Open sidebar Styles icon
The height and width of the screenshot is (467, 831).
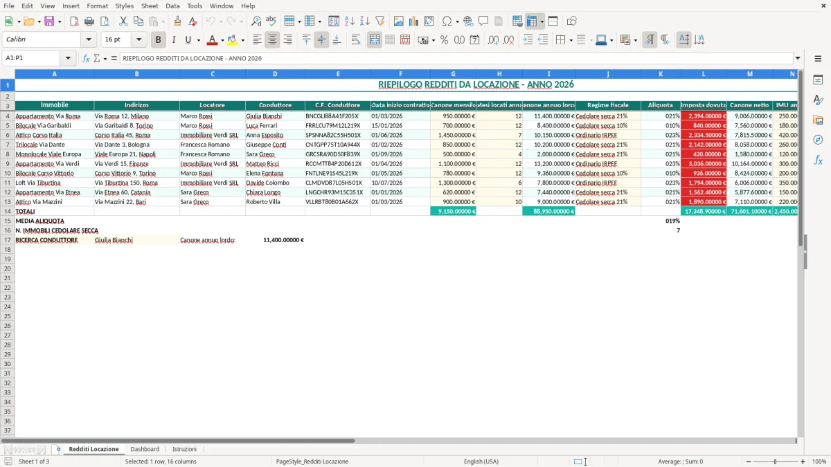818,100
